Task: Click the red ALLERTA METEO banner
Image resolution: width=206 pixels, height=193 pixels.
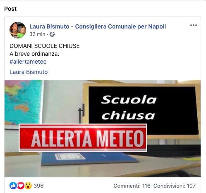Action: click(x=83, y=138)
